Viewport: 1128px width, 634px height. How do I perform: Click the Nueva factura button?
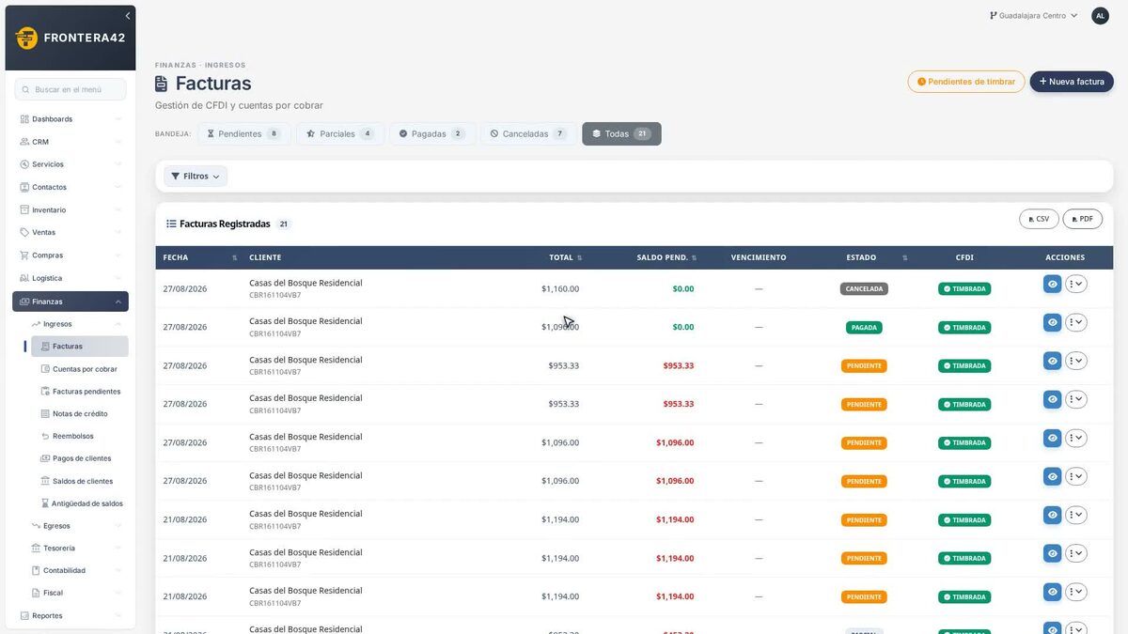pyautogui.click(x=1072, y=82)
